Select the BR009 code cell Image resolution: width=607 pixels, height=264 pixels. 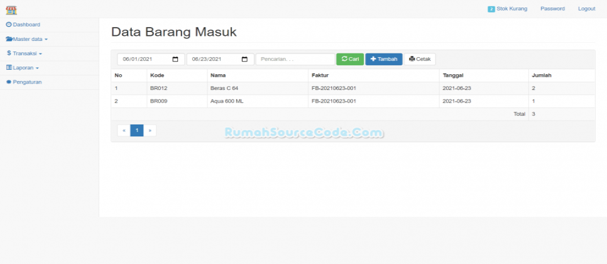tap(177, 101)
